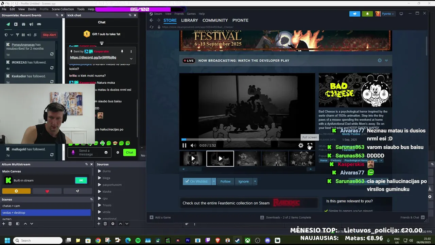Switch to Steam COMMUNITY tab

coord(215,20)
